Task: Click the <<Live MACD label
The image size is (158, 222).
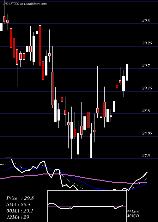Action: click(133, 213)
